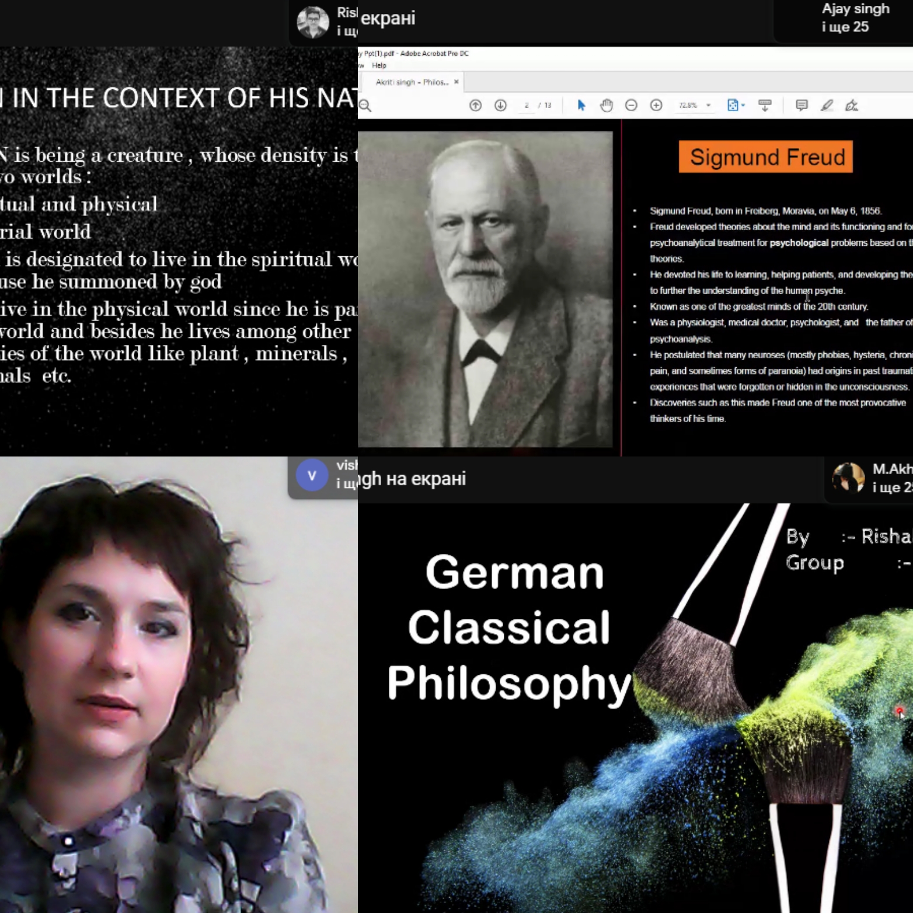Click the Sigmund Freud orange title
The height and width of the screenshot is (913, 913).
coord(765,157)
